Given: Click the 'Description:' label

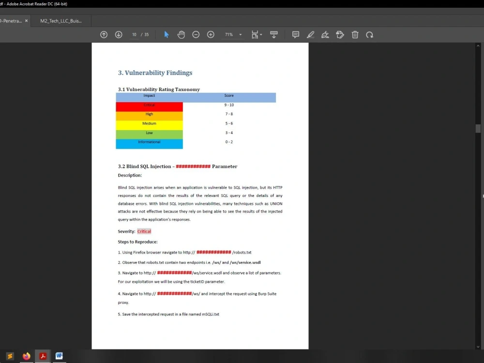Looking at the screenshot, I should (130, 175).
